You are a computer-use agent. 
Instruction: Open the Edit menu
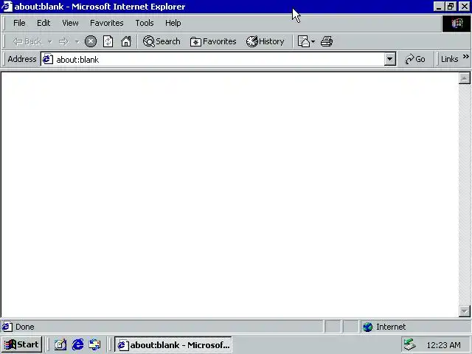coord(44,23)
